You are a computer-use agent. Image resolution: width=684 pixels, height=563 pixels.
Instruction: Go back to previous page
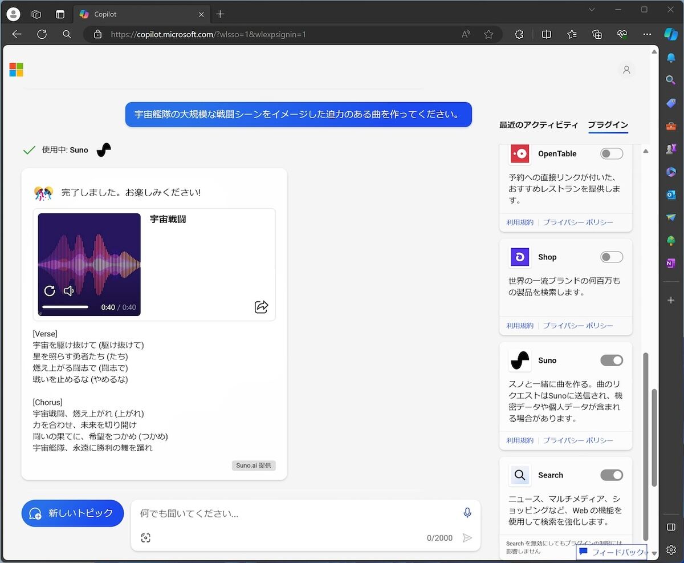point(17,34)
